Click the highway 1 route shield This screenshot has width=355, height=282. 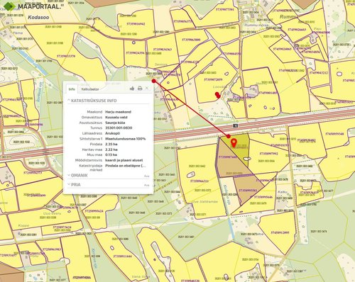[x=235, y=125]
